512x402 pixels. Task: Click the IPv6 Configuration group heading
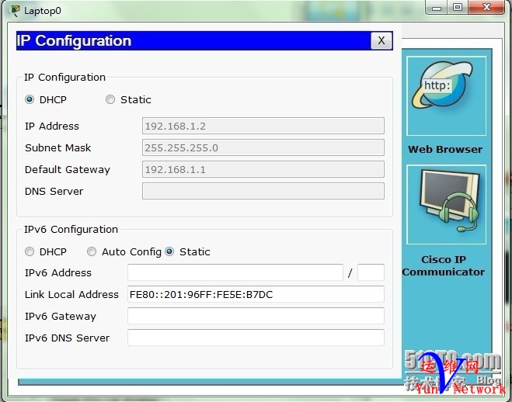71,229
